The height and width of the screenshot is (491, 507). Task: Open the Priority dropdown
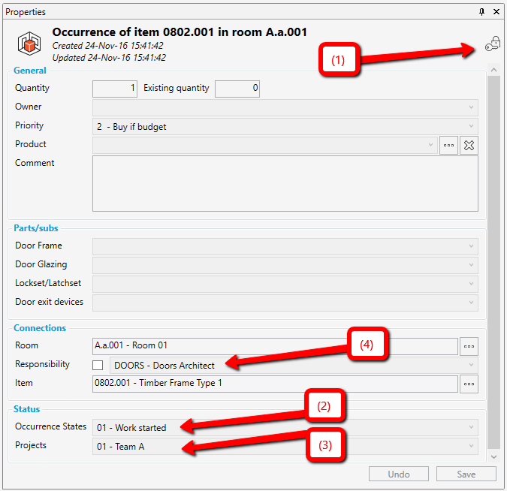click(285, 126)
